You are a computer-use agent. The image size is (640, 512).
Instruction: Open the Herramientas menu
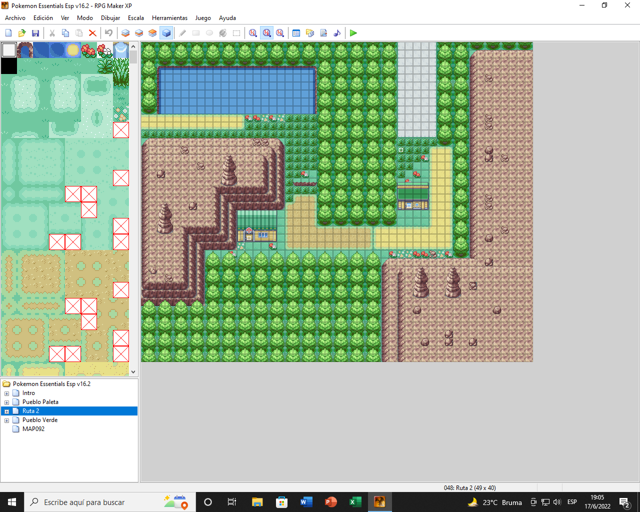[169, 18]
